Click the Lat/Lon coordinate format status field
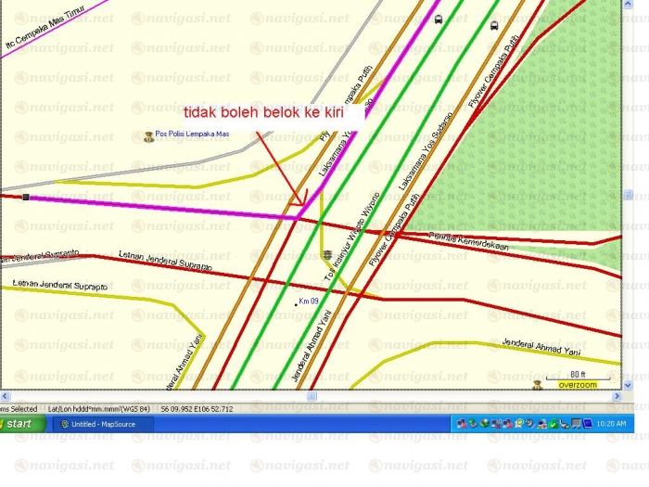The image size is (649, 487). tap(99, 408)
